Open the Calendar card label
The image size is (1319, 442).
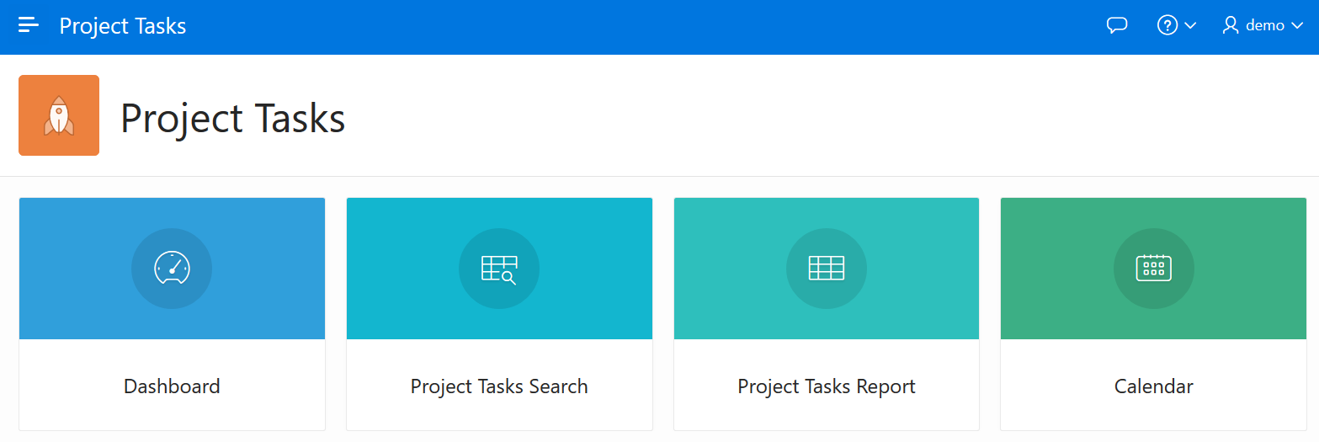1153,386
